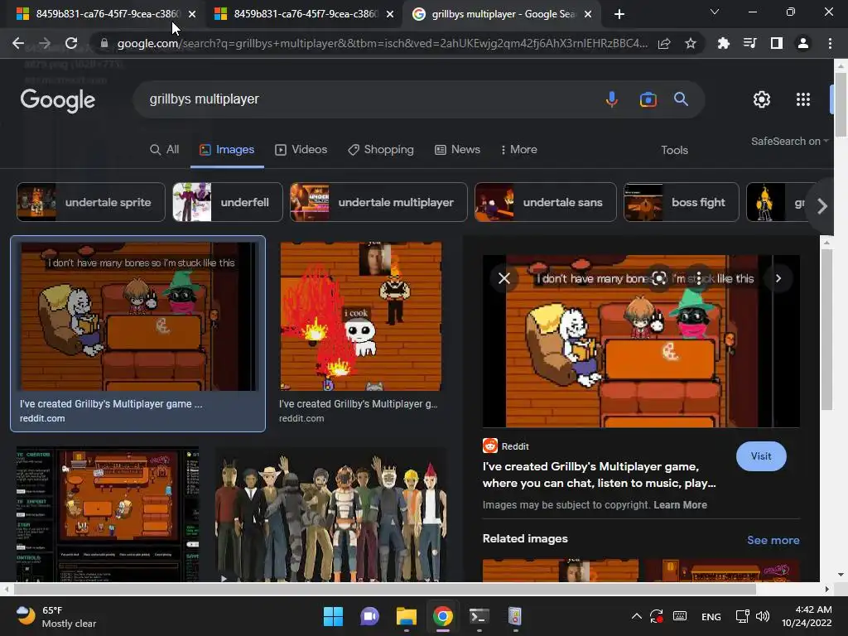Open the Reddit source link in preview
This screenshot has height=636, width=848.
(506, 446)
